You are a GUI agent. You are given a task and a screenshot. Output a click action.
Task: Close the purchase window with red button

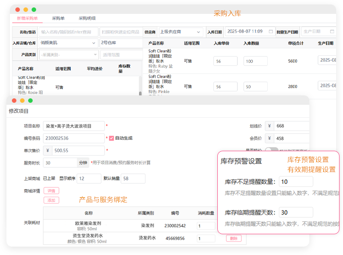click(18, 9)
